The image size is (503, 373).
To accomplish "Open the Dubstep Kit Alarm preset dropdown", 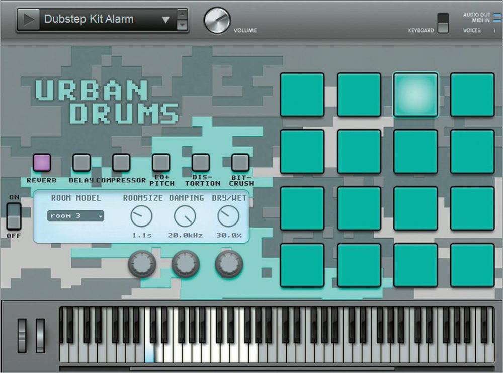I will click(x=165, y=20).
